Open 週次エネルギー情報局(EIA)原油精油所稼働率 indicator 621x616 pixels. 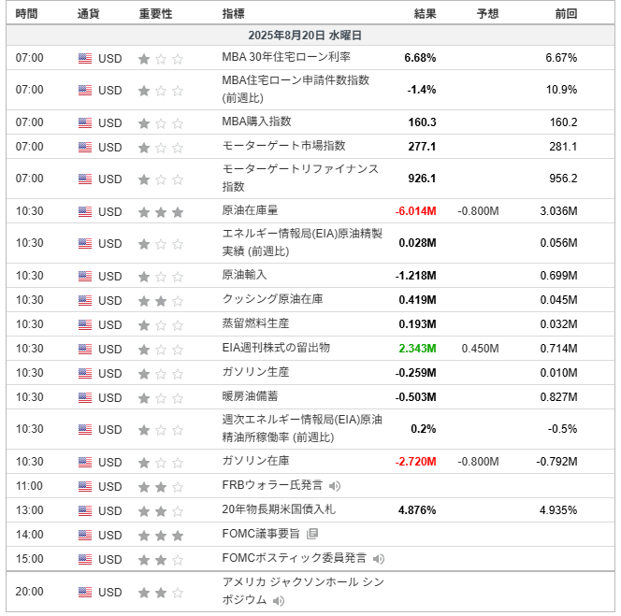[302, 428]
